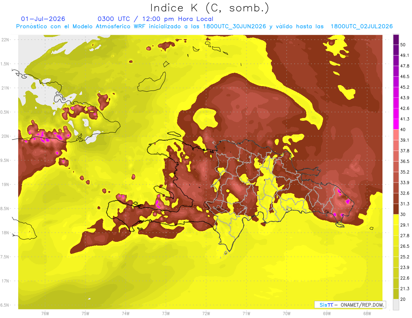
Task: Click the colorbar value "39.1"
Action: [404, 140]
